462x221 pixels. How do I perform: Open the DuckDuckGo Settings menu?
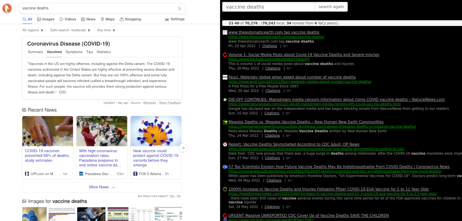tap(175, 19)
